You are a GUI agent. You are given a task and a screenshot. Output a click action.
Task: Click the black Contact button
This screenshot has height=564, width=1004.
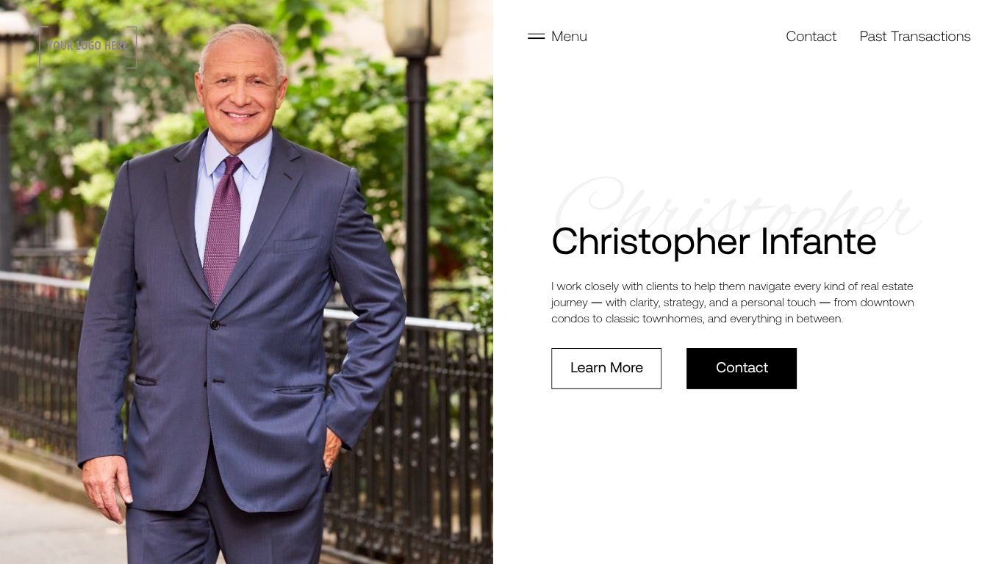point(742,368)
